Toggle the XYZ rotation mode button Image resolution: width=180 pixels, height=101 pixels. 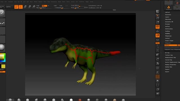pyautogui.click(x=157, y=43)
